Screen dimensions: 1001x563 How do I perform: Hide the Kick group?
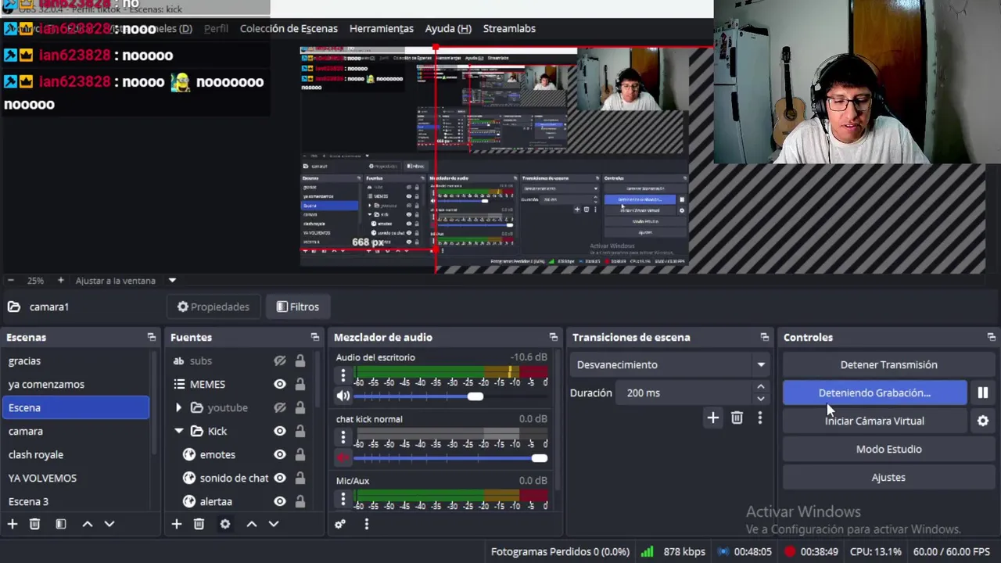click(280, 431)
